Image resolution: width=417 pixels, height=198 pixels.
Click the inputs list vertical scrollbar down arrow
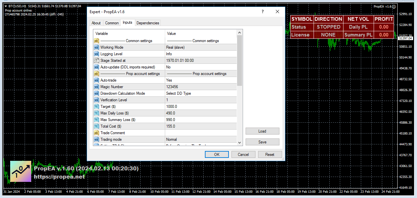point(240,142)
